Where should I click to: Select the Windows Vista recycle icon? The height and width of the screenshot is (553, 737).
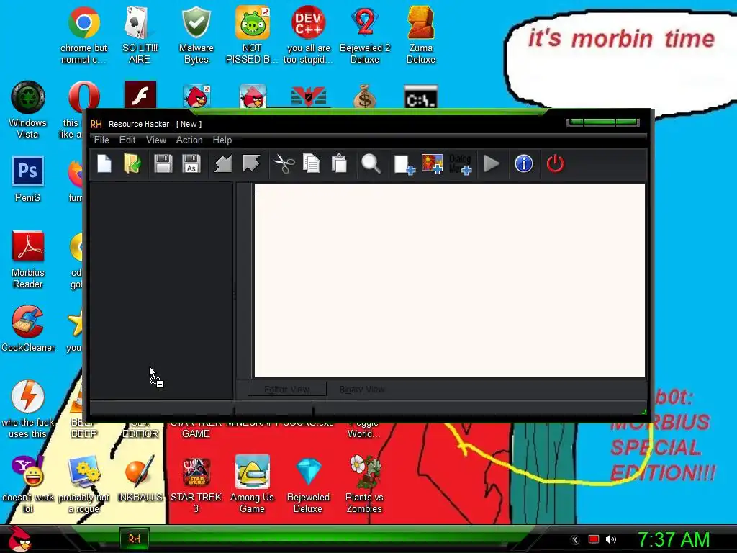(28, 109)
